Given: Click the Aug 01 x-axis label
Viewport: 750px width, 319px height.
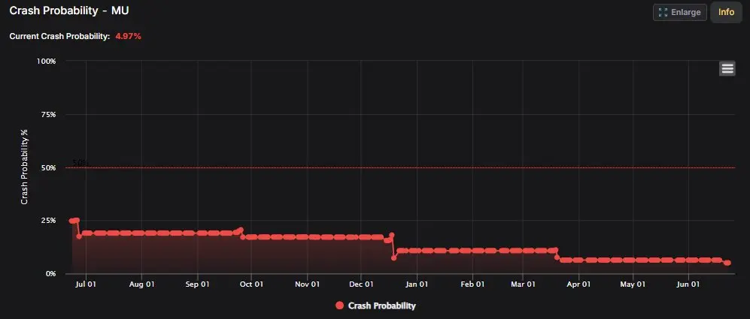Looking at the screenshot, I should pyautogui.click(x=142, y=284).
